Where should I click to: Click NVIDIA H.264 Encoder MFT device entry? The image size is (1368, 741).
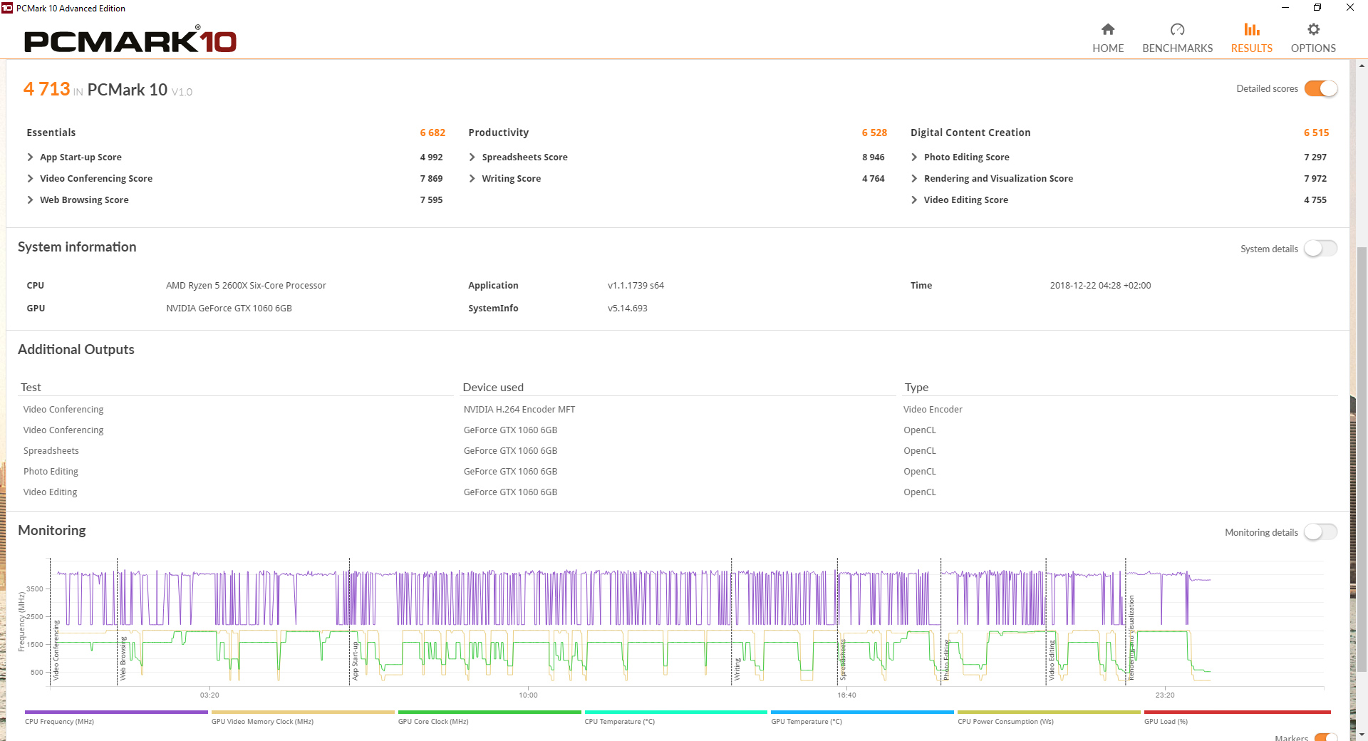519,410
